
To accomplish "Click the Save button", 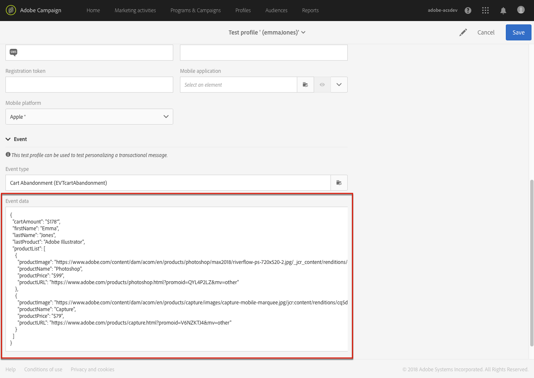I will point(518,32).
